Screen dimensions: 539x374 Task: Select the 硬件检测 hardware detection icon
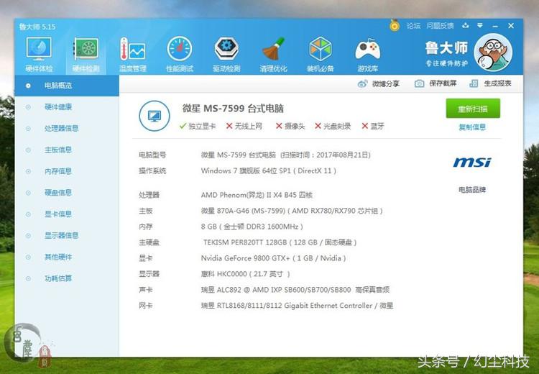[x=86, y=55]
